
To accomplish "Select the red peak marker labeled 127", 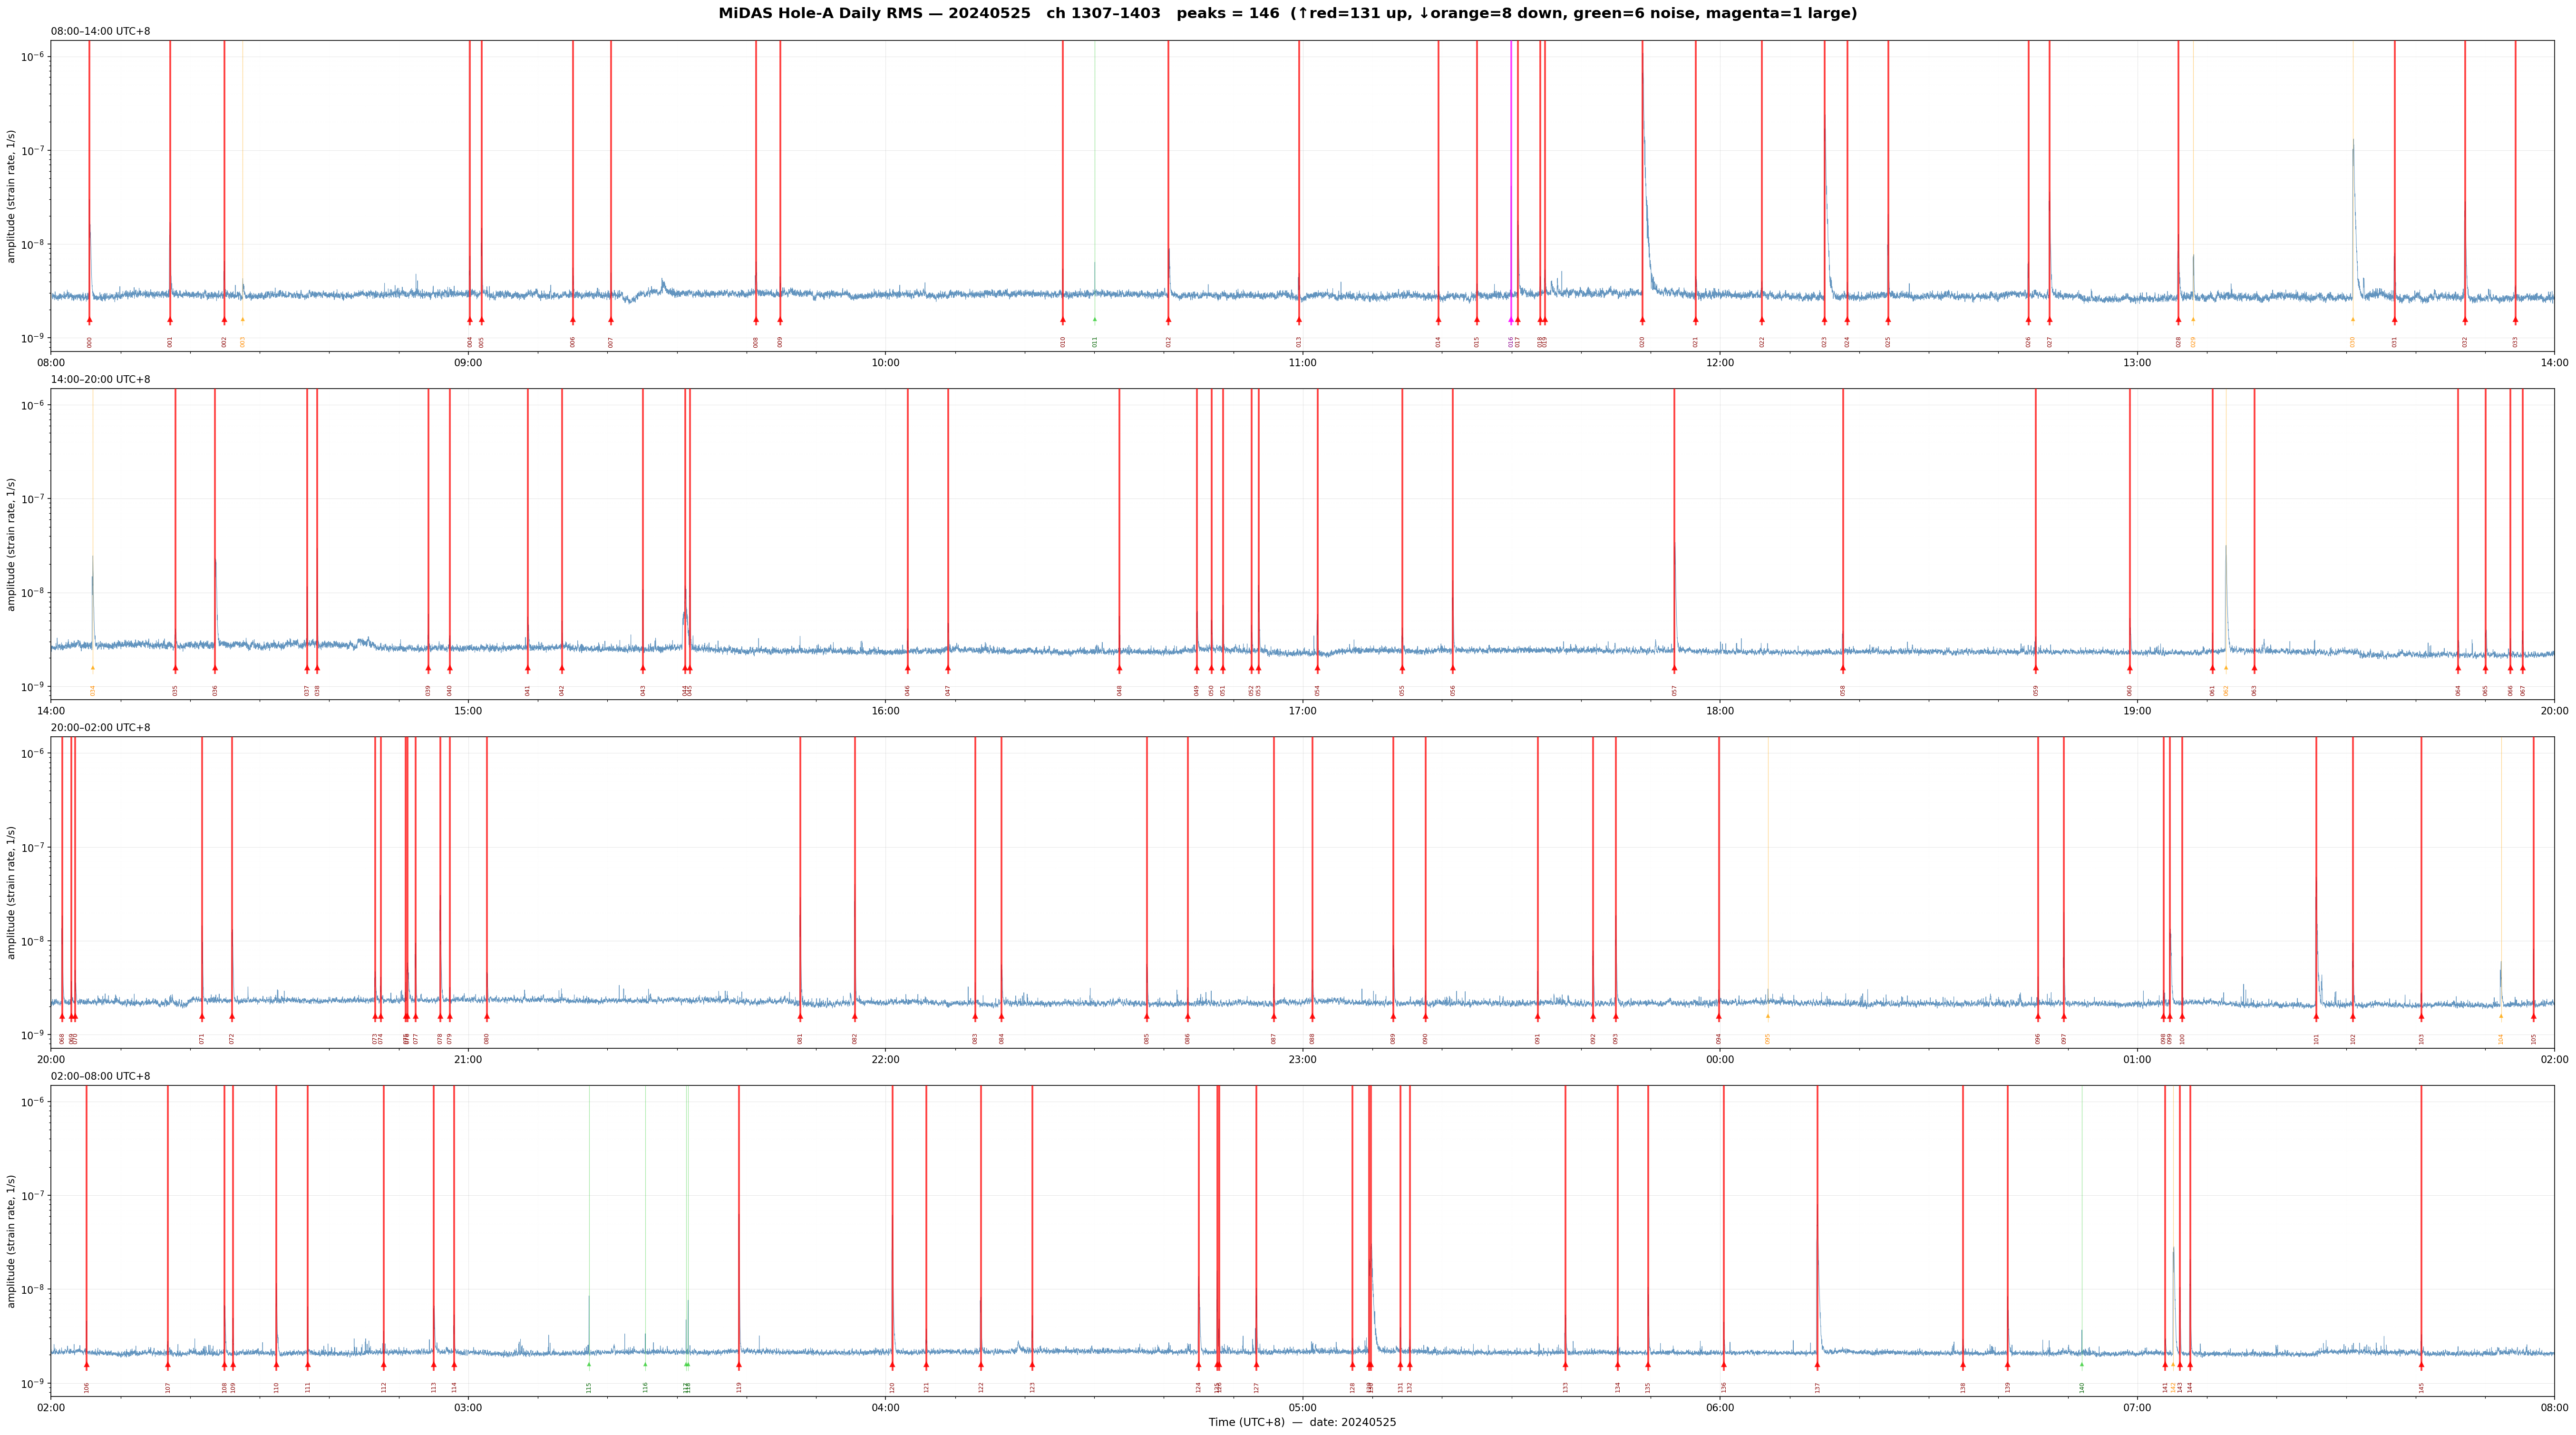I will [x=1256, y=1365].
